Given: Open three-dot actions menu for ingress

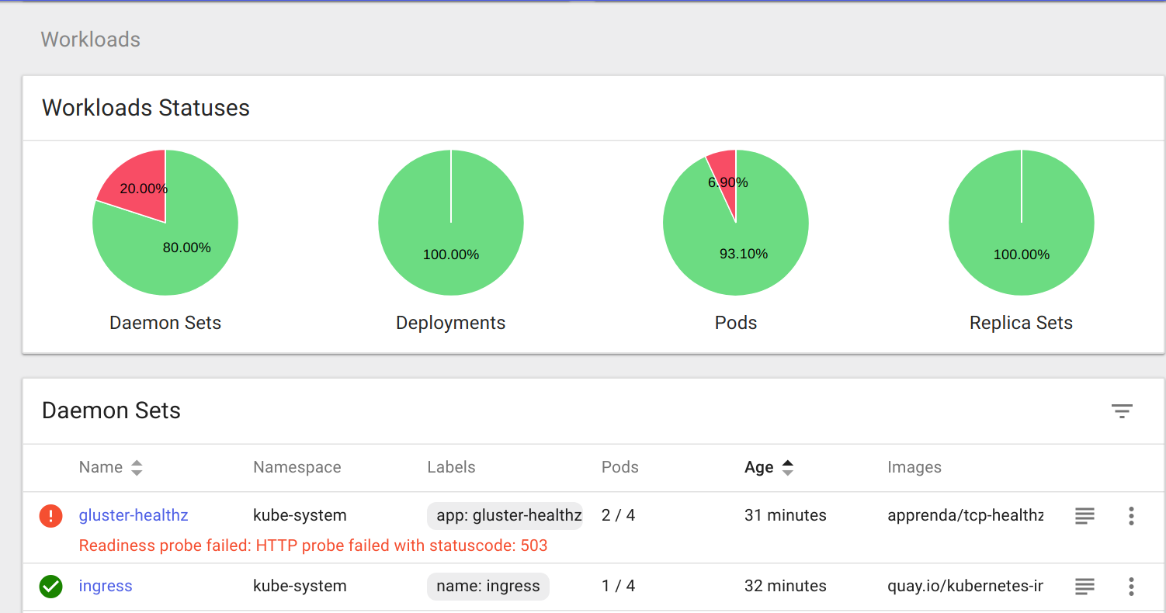Looking at the screenshot, I should point(1131,586).
